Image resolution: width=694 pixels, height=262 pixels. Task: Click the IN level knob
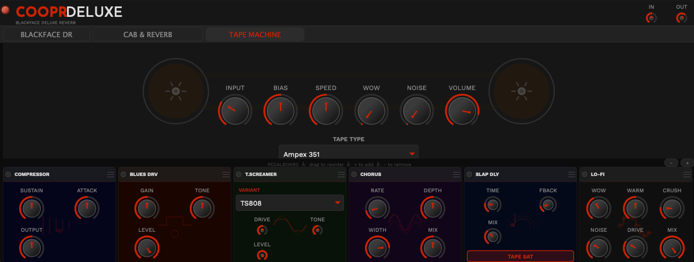[x=651, y=17]
